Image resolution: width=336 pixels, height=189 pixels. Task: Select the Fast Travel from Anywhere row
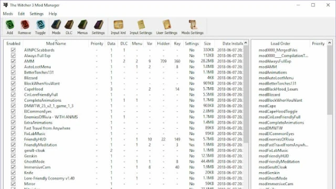pyautogui.click(x=123, y=128)
